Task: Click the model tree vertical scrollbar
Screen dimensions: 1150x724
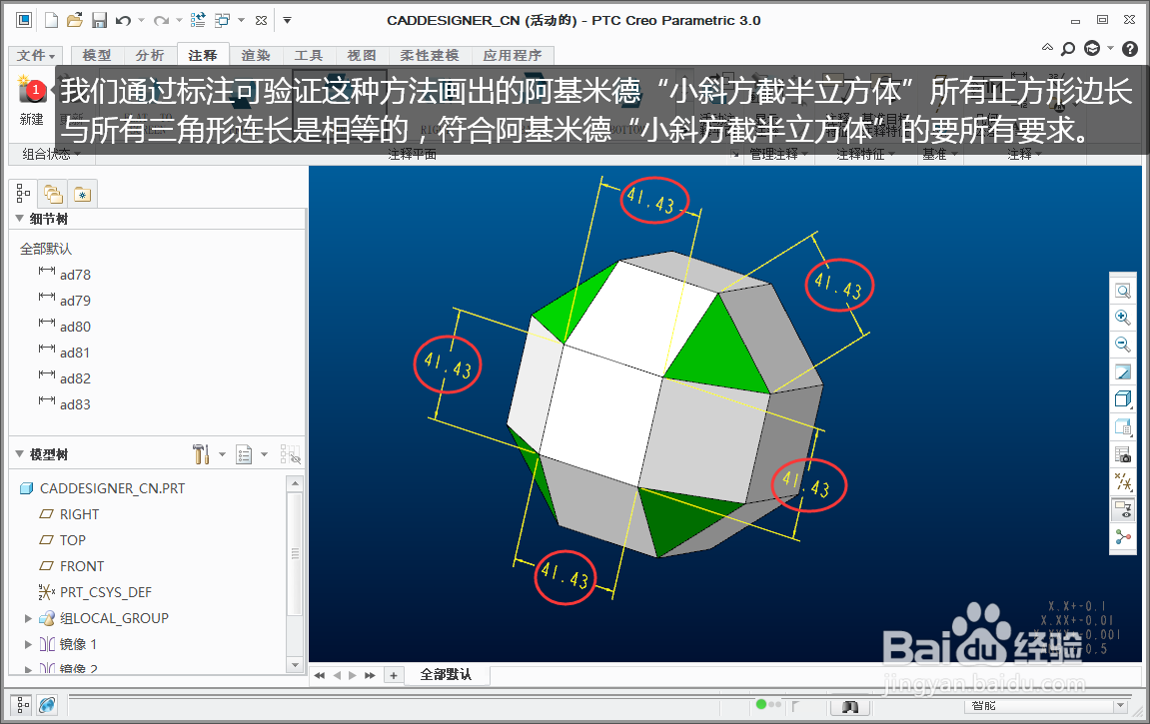Action: click(295, 554)
